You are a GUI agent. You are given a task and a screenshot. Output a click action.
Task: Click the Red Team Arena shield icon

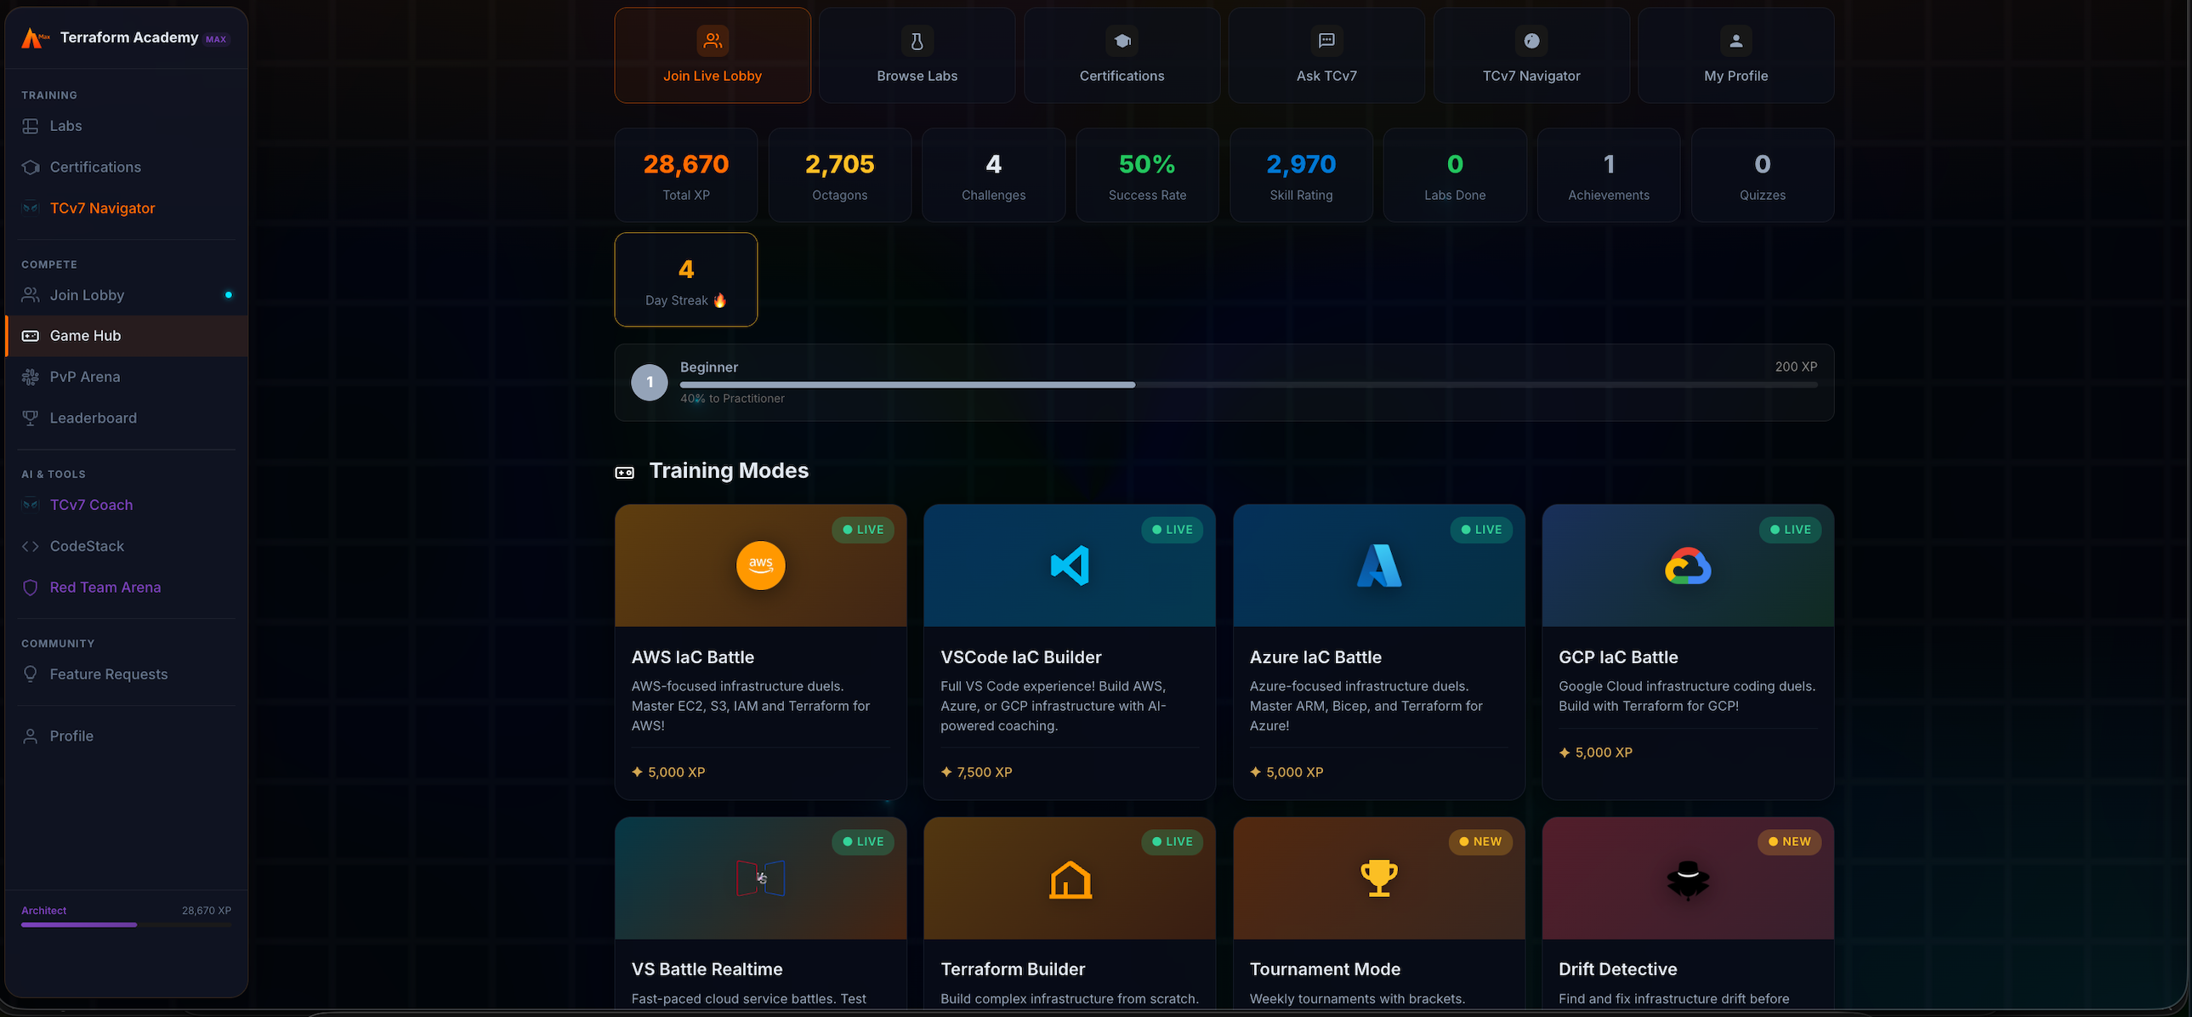[31, 588]
